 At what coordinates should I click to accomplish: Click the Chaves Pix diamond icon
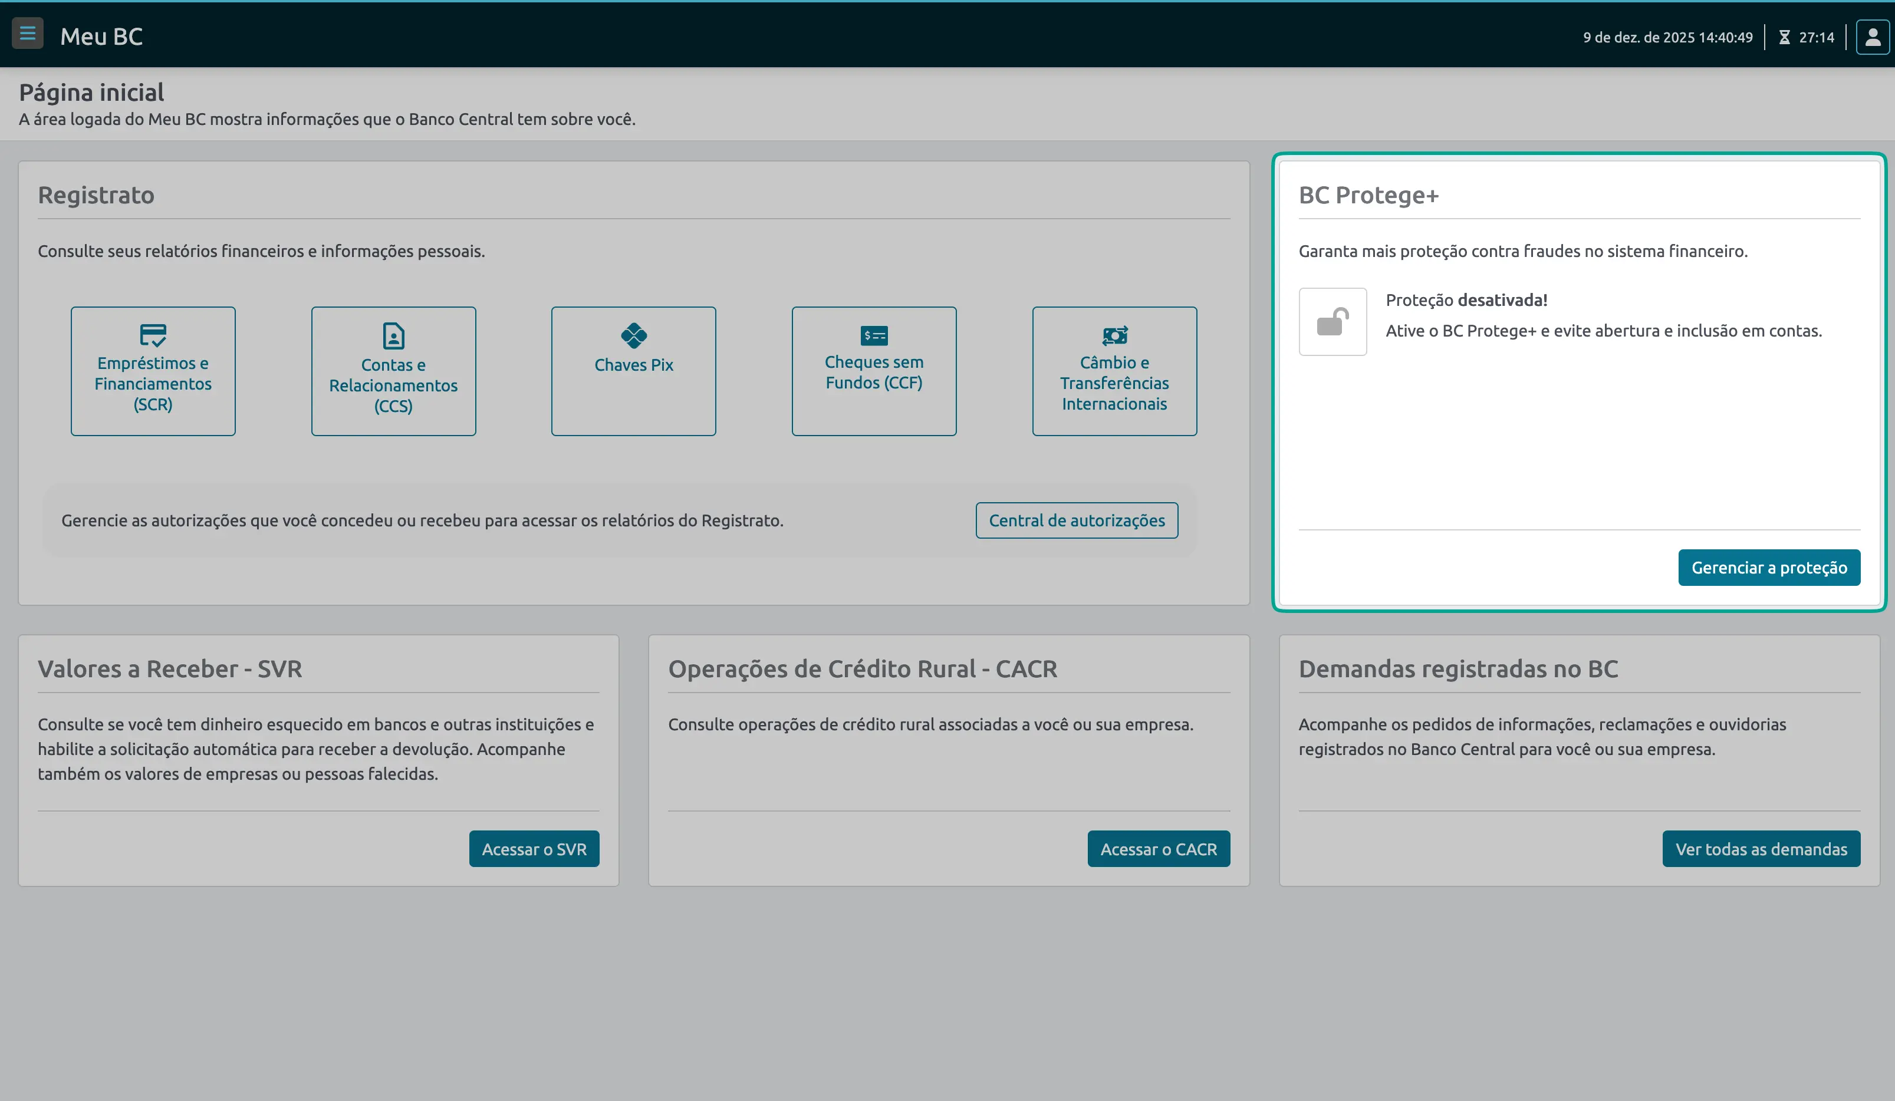point(633,336)
